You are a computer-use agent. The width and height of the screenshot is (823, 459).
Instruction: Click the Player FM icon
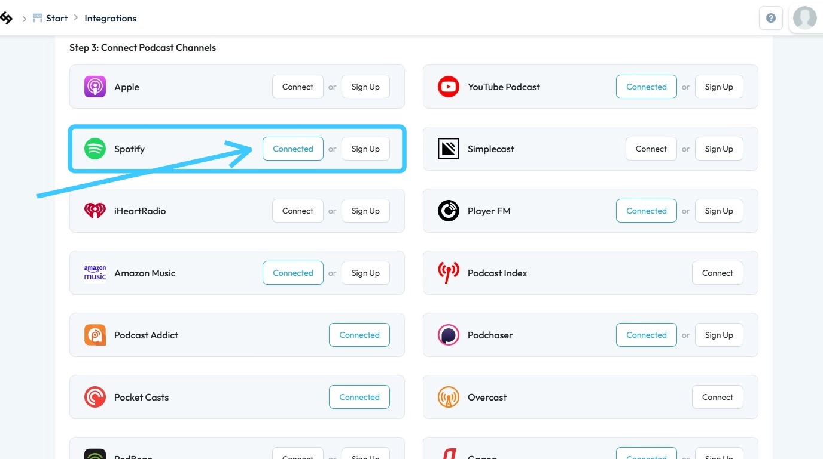pos(449,211)
